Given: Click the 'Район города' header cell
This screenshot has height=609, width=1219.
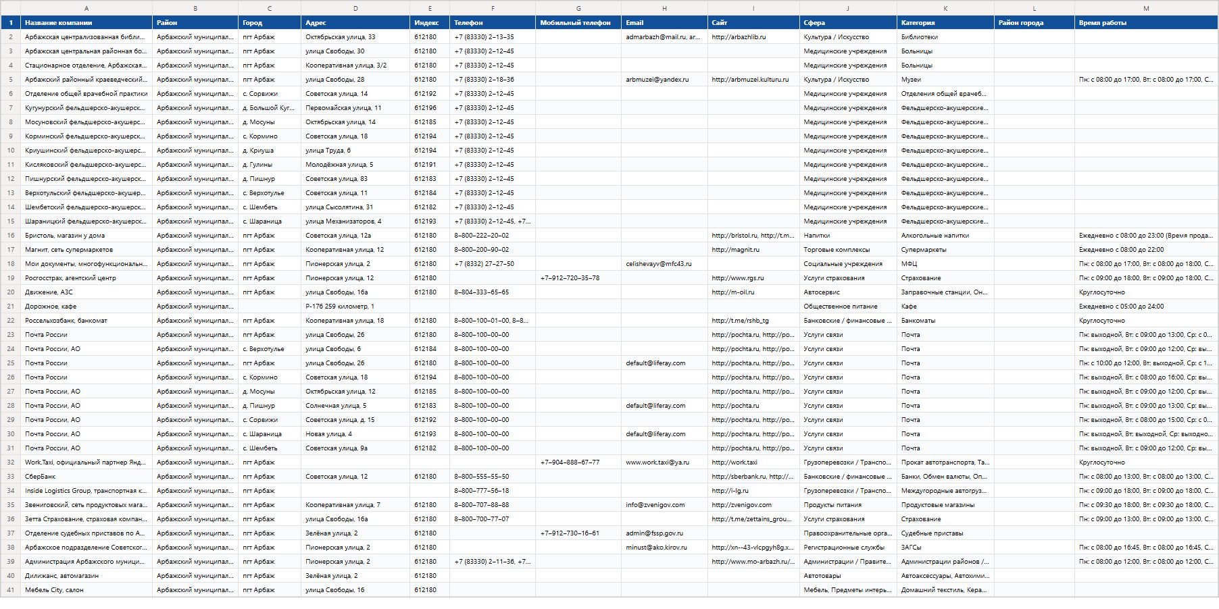Looking at the screenshot, I should [x=1035, y=23].
